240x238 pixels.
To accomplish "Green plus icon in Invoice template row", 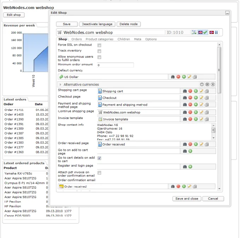I will point(196,119).
